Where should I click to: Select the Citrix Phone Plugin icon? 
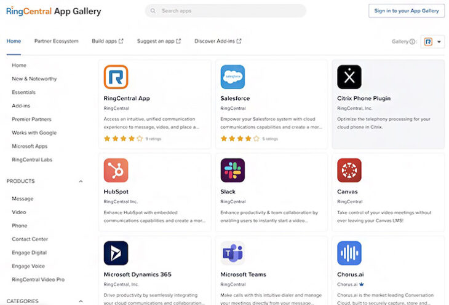click(x=349, y=77)
